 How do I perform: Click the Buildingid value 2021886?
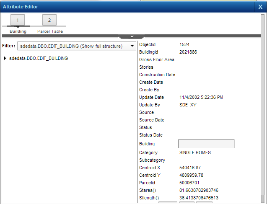(x=188, y=52)
